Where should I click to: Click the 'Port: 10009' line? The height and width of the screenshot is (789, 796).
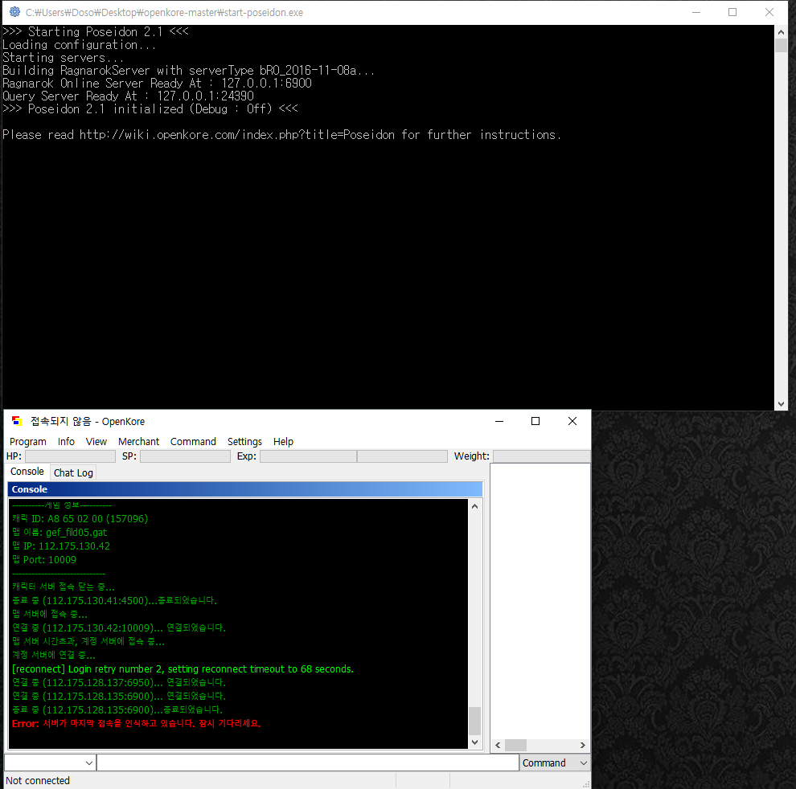(x=44, y=560)
